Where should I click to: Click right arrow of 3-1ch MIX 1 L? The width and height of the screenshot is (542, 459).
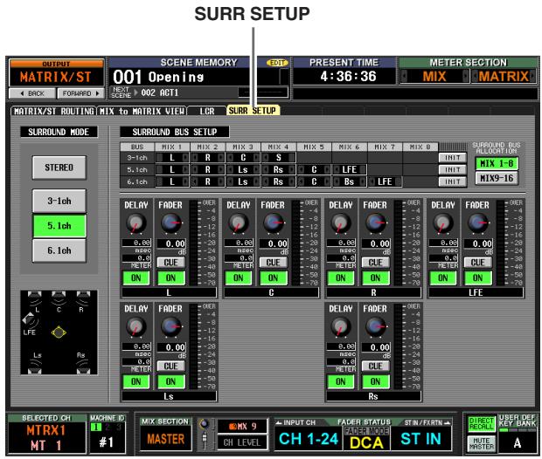(x=185, y=158)
